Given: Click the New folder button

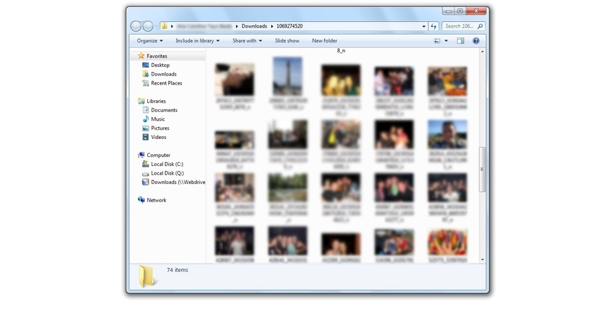Looking at the screenshot, I should (x=325, y=41).
